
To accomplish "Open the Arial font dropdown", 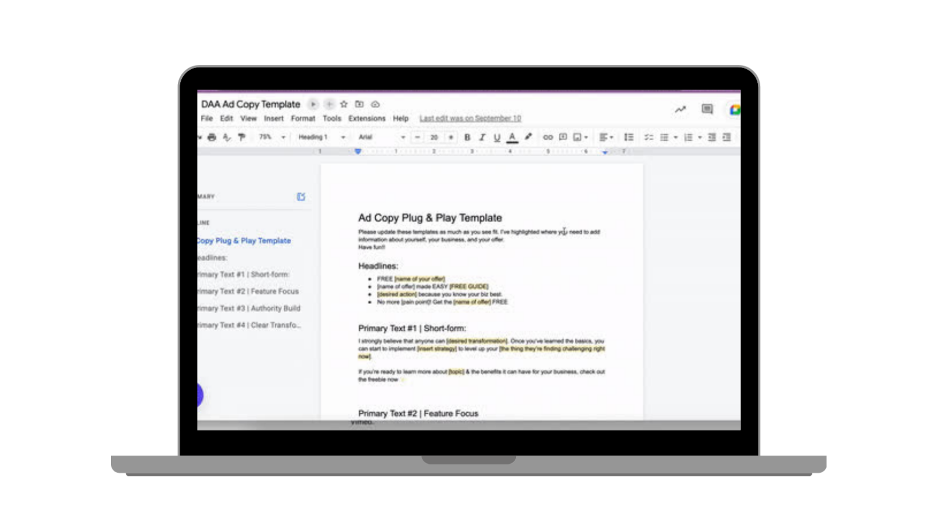I will 382,137.
